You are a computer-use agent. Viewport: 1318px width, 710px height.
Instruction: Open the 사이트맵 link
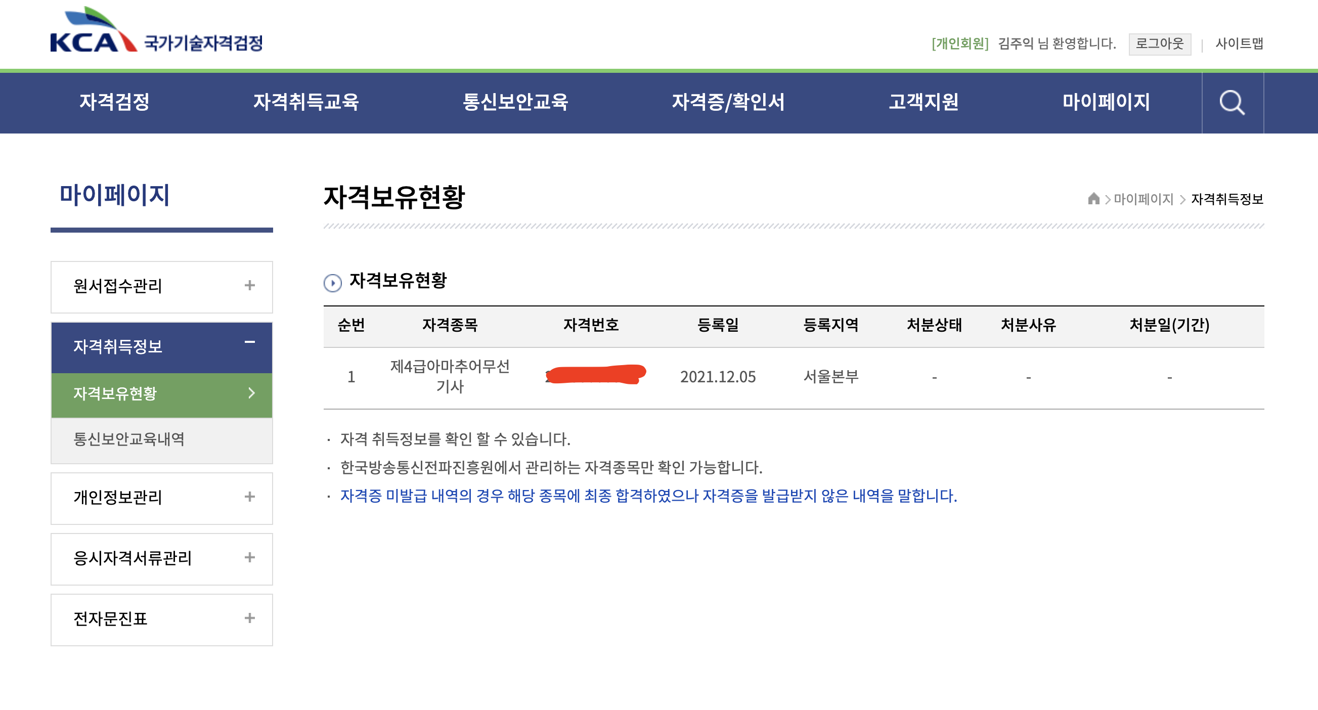(1239, 43)
